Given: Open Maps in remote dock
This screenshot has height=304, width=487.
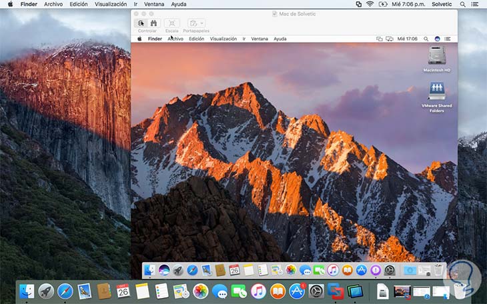Looking at the screenshot, I should pos(276,271).
